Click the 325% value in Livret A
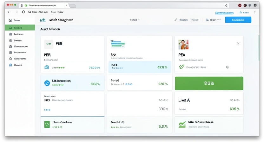 pyautogui.click(x=234, y=109)
